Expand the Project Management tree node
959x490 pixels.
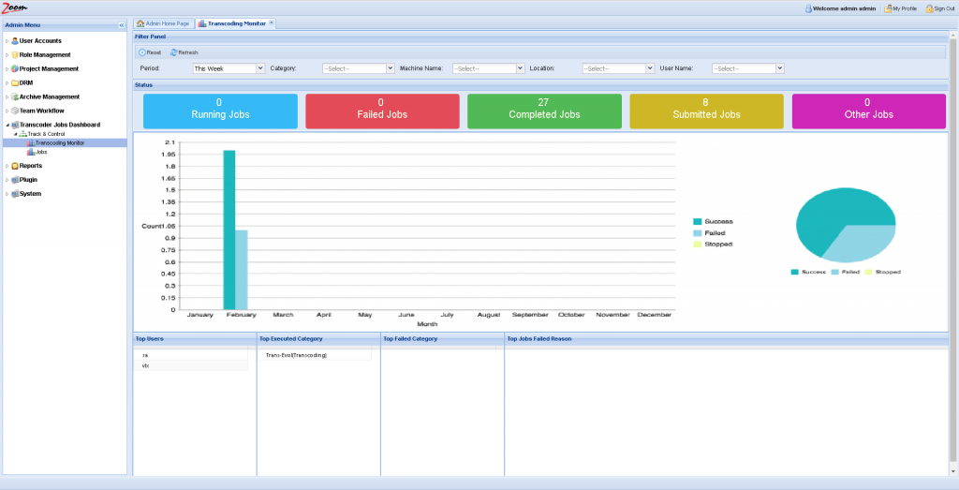7,69
